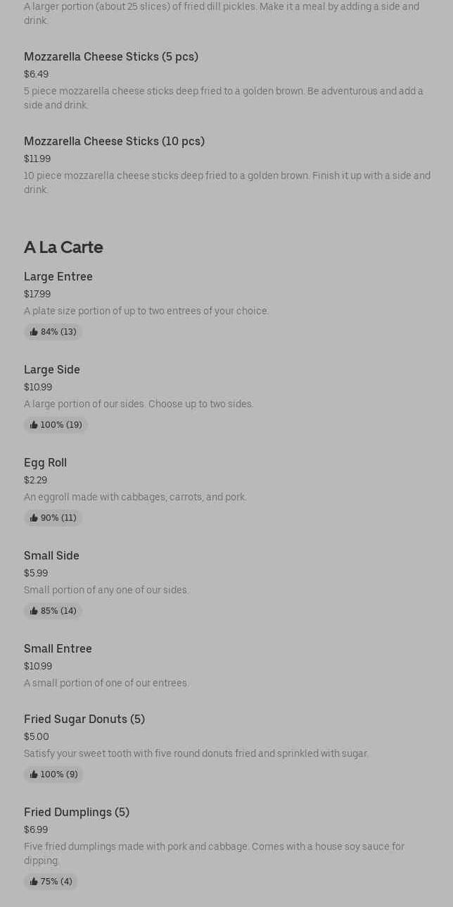Viewport: 453px width, 907px height.
Task: Select the Large Side menu item
Action: tap(52, 370)
